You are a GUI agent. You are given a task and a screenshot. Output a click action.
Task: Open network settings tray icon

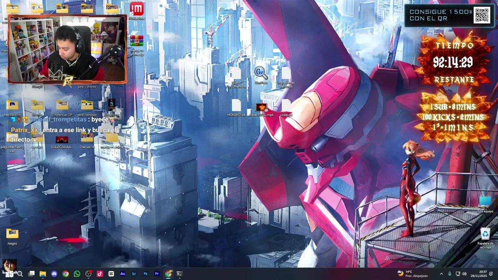pyautogui.click(x=458, y=274)
